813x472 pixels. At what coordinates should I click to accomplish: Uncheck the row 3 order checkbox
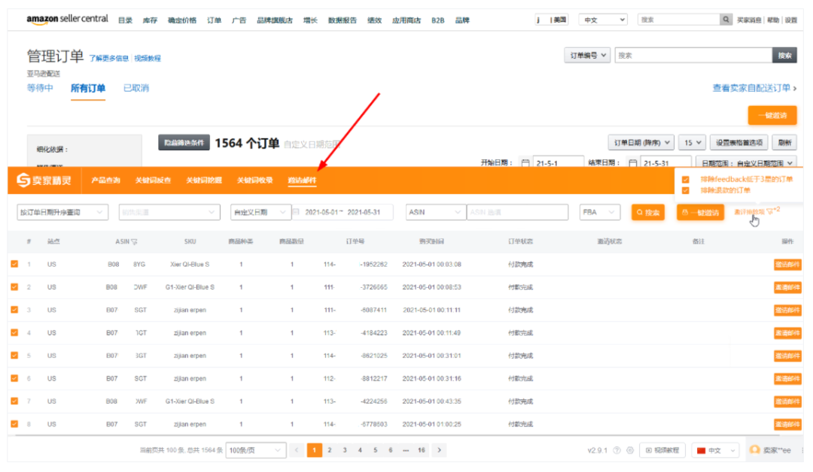tap(14, 310)
